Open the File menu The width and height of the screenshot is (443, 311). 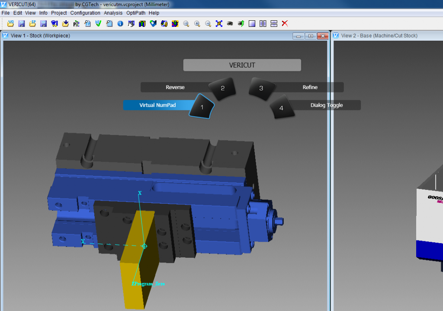[6, 13]
